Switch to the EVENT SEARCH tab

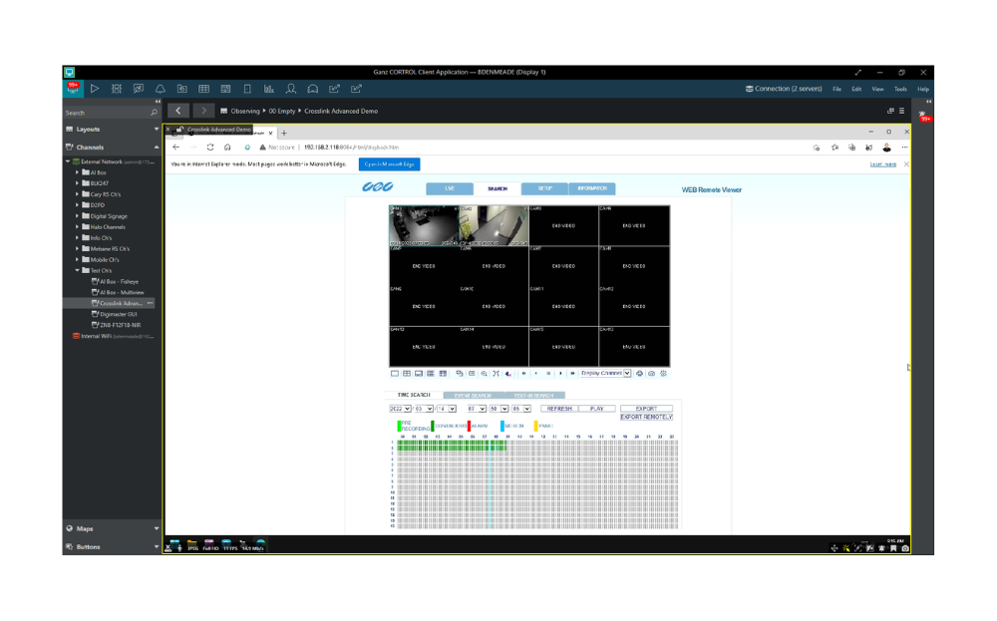[473, 396]
